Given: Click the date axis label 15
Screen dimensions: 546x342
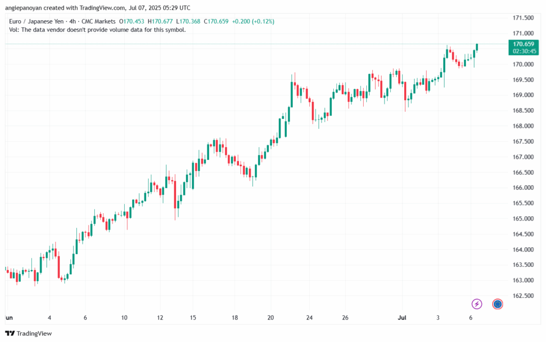Looking at the screenshot, I should tap(193, 317).
